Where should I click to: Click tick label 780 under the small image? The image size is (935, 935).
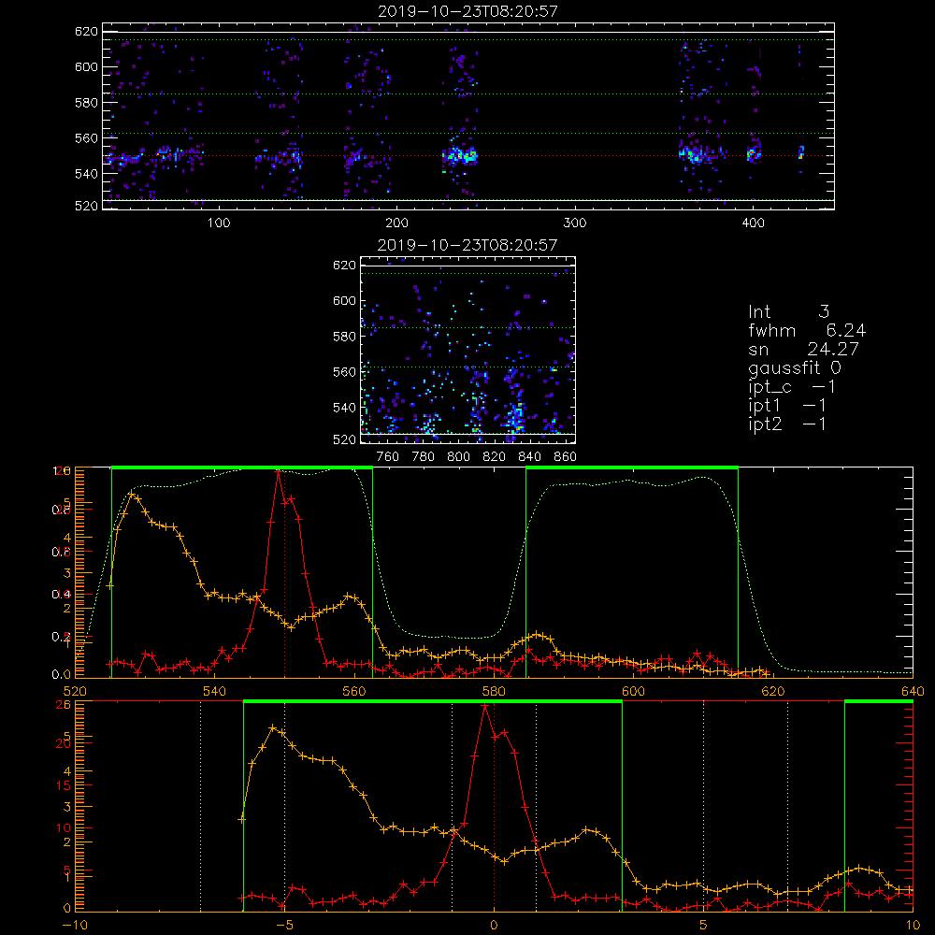click(x=424, y=457)
